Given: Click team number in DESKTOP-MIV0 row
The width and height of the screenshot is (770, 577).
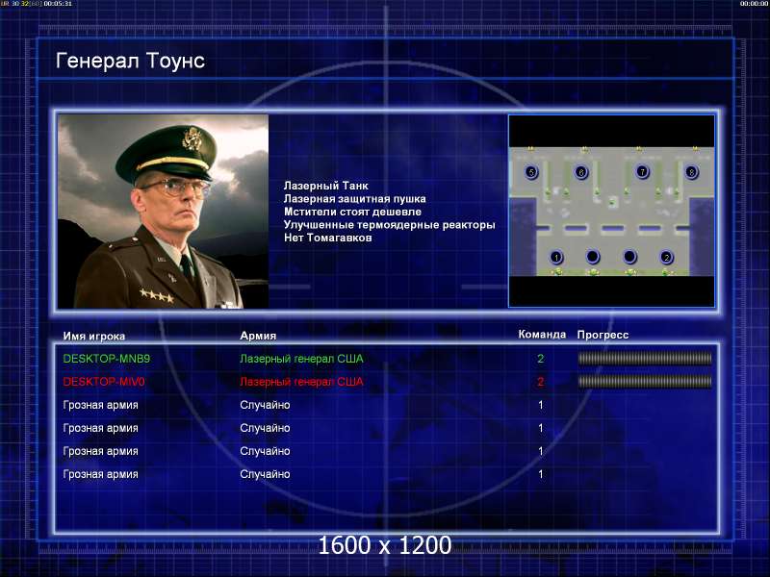Looking at the screenshot, I should 541,382.
